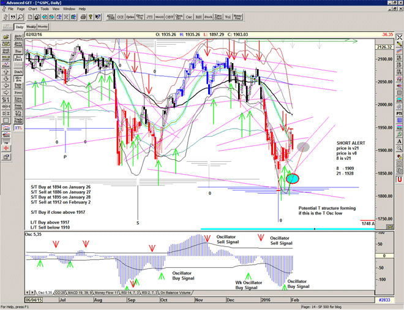The image size is (404, 310).
Task: Open the Chart menu
Action: coord(32,9)
